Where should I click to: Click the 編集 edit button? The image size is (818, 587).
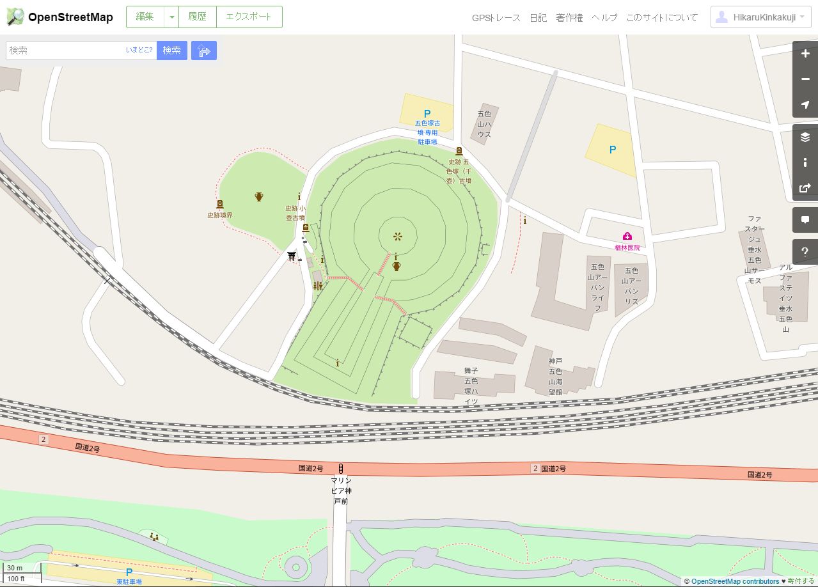[x=145, y=17]
